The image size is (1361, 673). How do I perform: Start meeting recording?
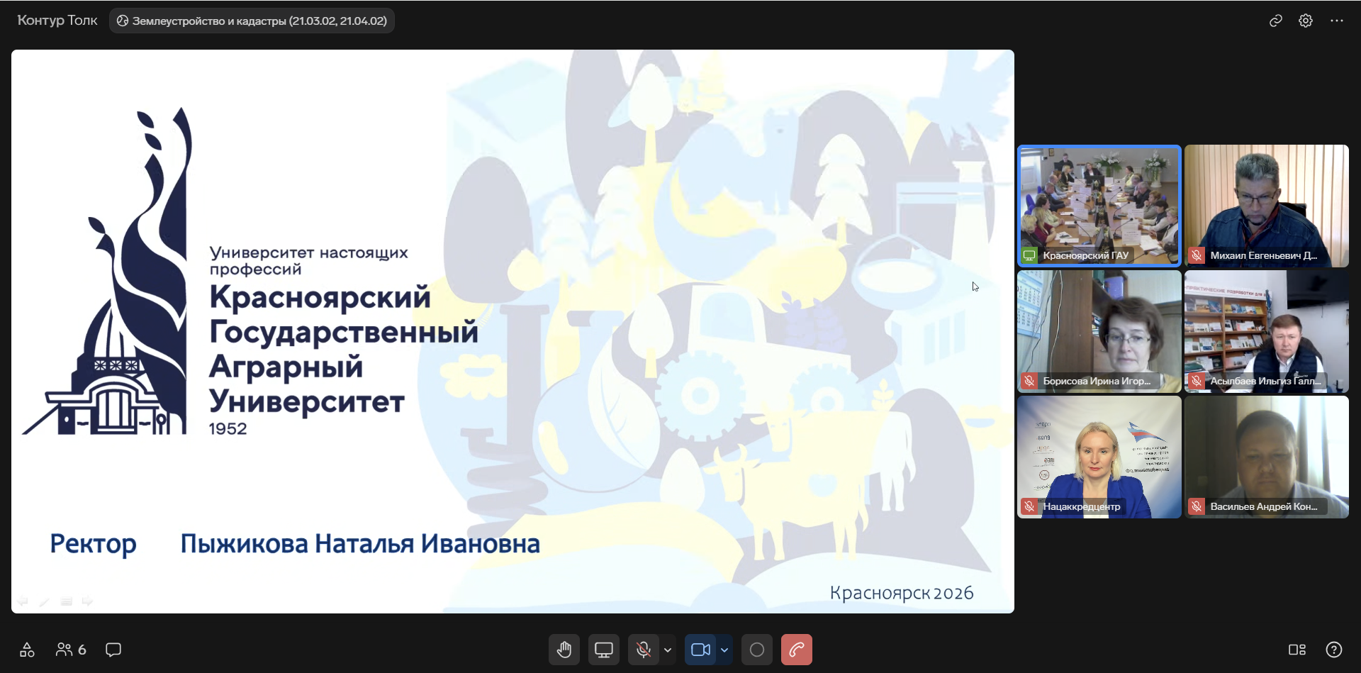[757, 650]
